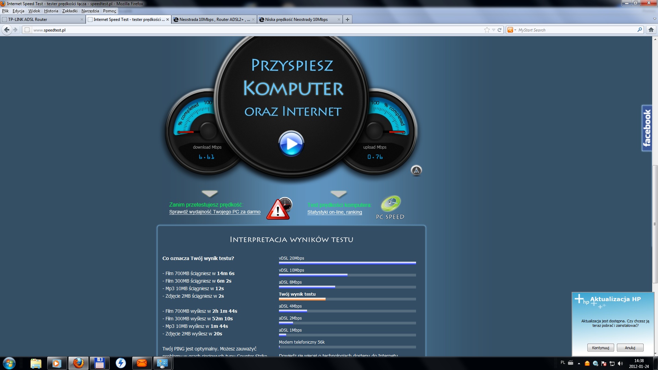The width and height of the screenshot is (658, 370).
Task: Click the address bar showing www.speedtest.pl
Action: [257, 30]
